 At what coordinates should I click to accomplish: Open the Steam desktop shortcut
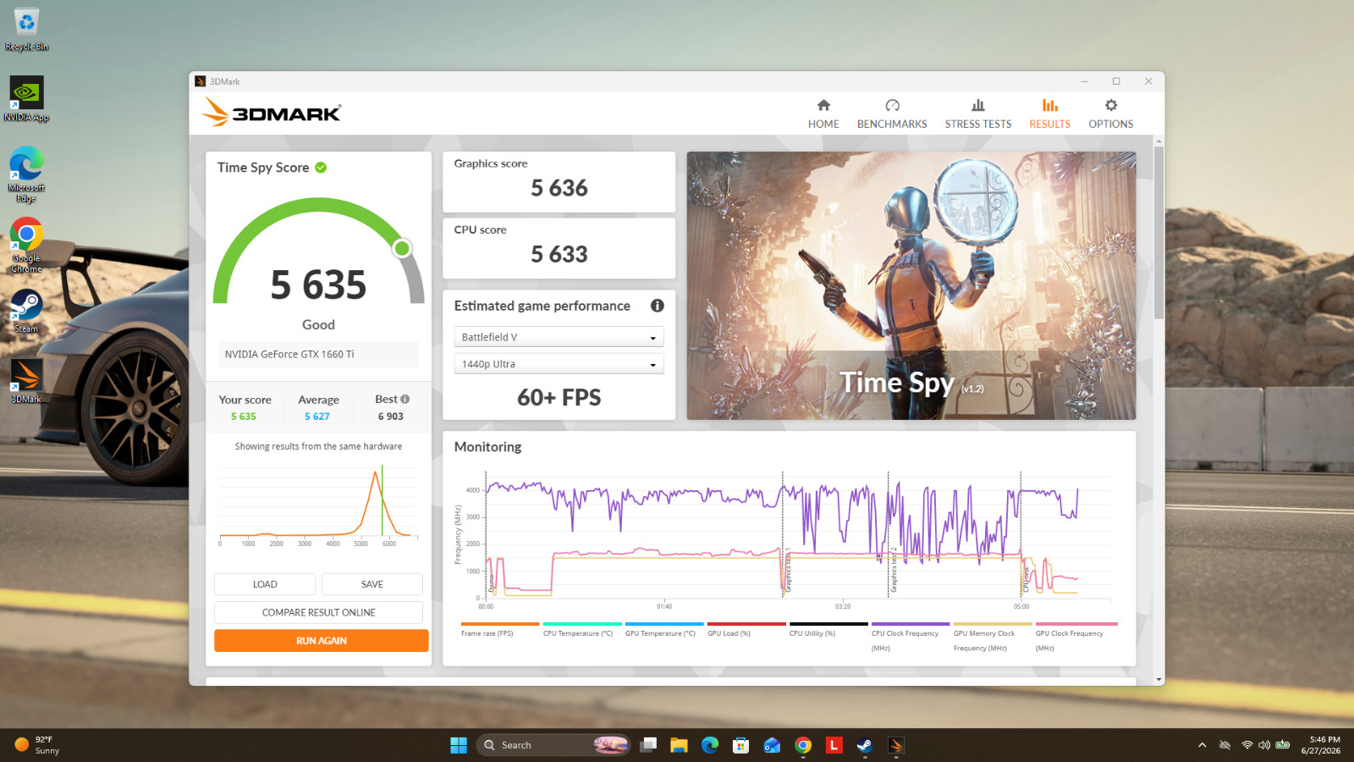click(26, 312)
